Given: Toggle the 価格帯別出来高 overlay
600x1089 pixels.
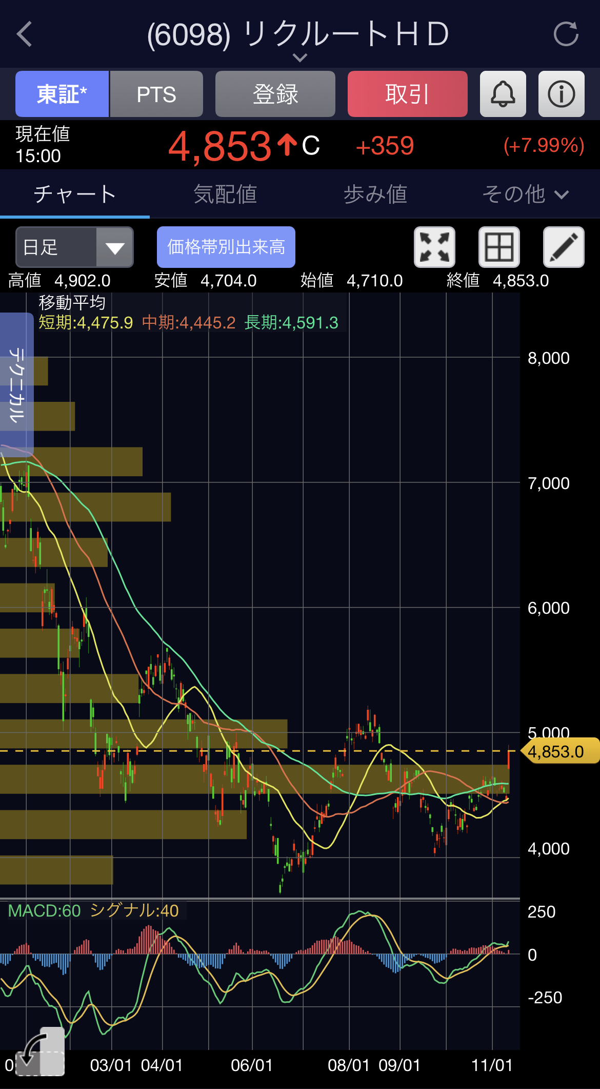Looking at the screenshot, I should coord(226,247).
